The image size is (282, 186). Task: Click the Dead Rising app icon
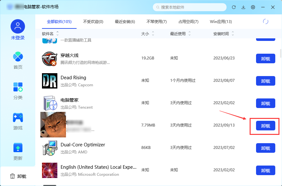[50, 81]
